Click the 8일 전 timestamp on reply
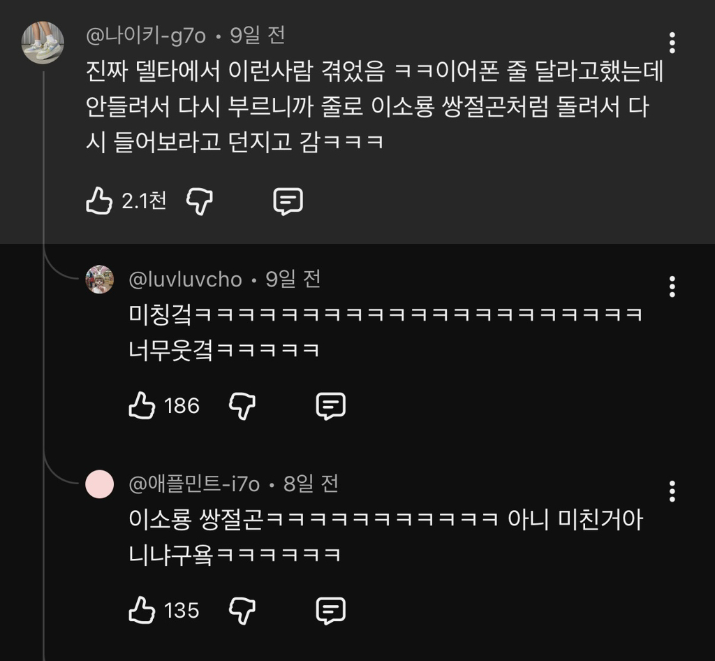715x661 pixels. coord(311,484)
